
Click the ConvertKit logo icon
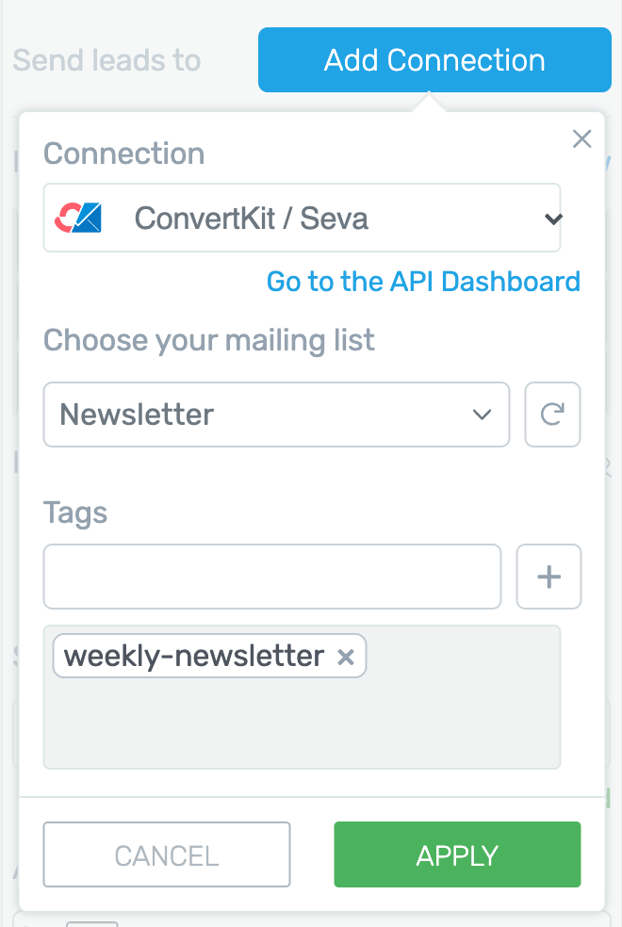click(x=77, y=219)
